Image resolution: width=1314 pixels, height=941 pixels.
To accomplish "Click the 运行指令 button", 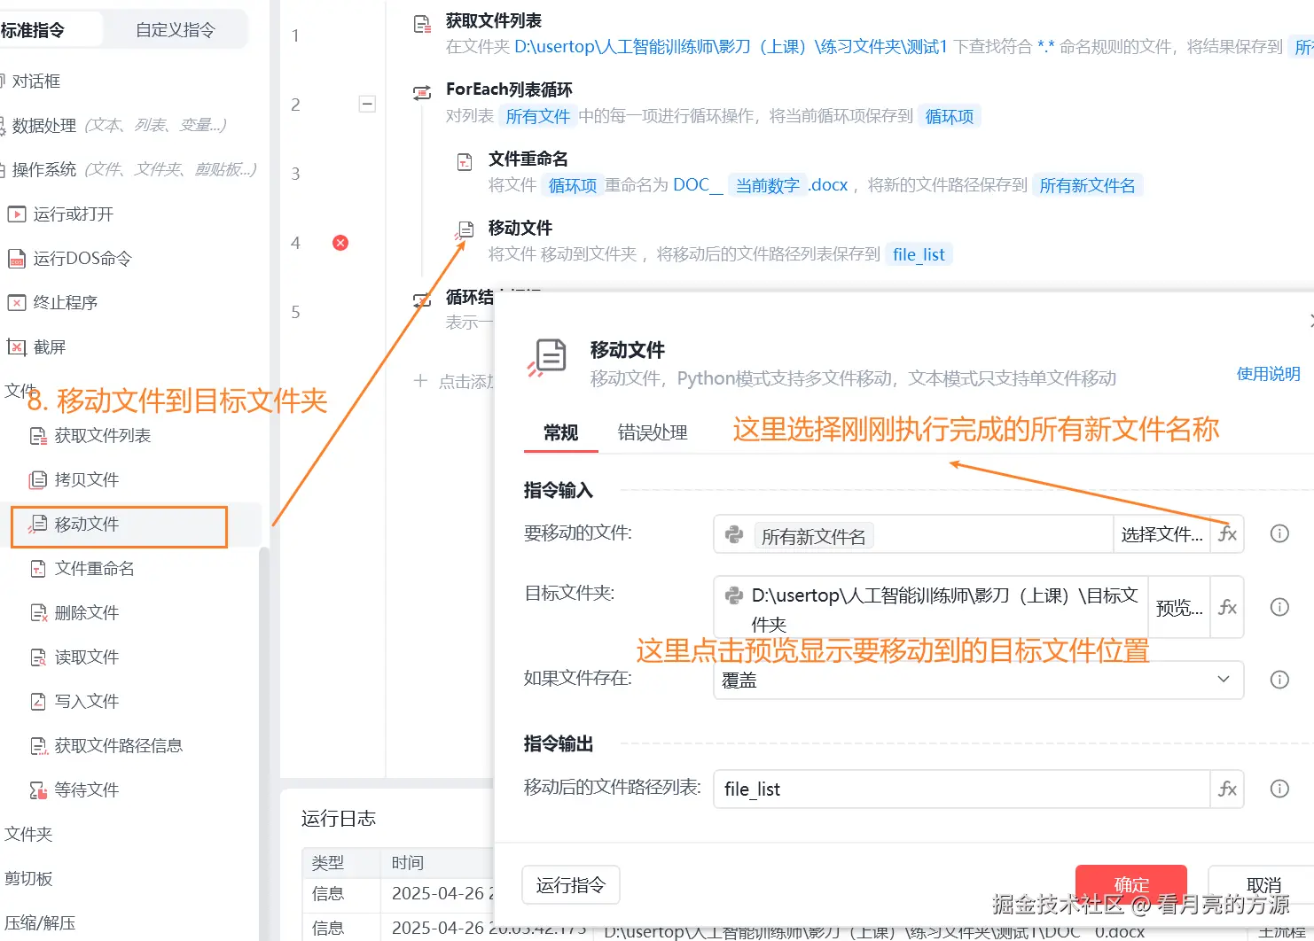I will (x=571, y=884).
